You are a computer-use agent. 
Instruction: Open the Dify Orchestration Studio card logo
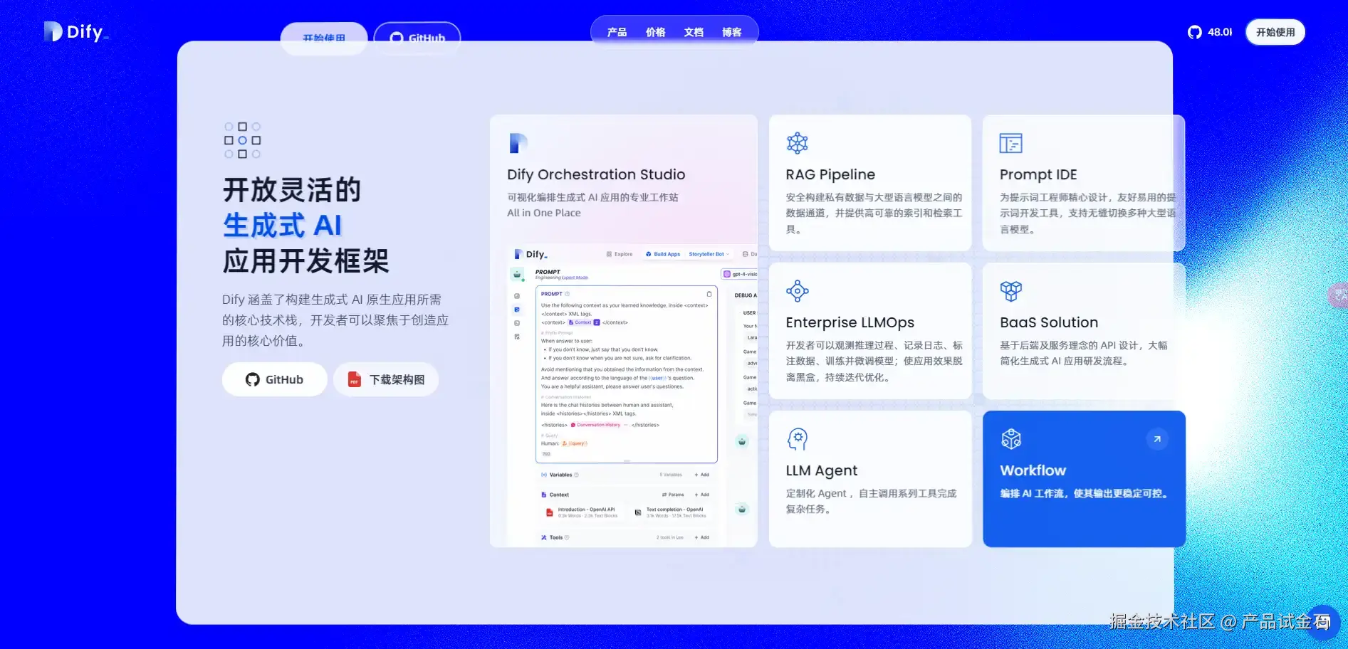coord(518,143)
